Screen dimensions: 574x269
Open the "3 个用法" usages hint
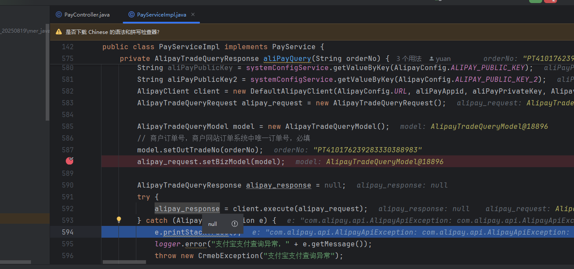[409, 59]
